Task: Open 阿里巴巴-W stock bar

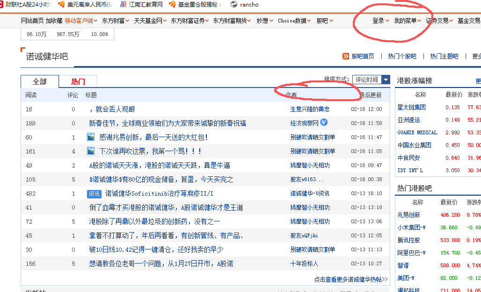Action: click(411, 253)
